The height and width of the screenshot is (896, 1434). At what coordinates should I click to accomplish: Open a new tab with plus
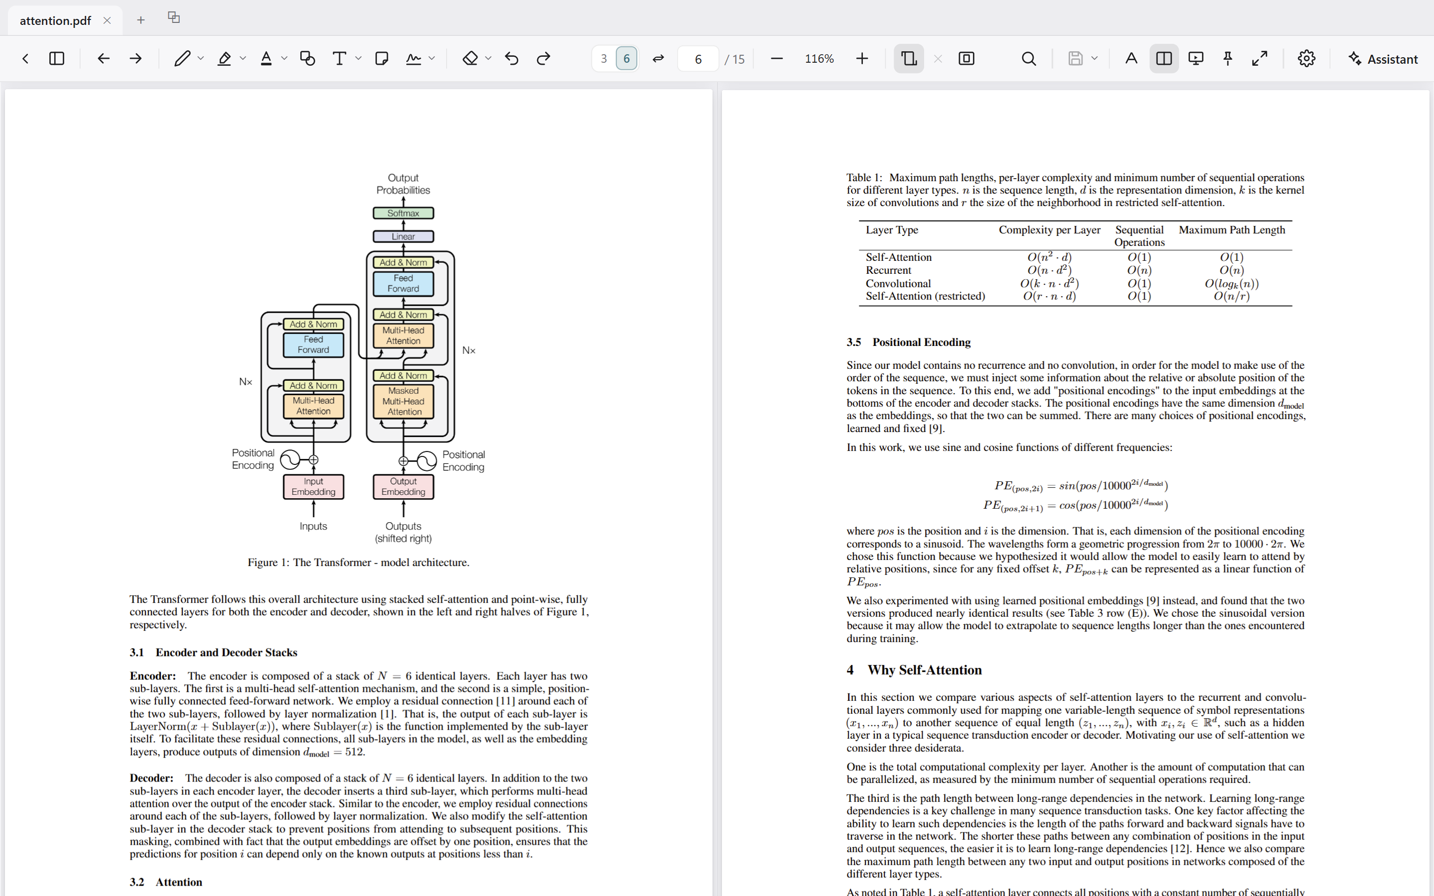pyautogui.click(x=140, y=20)
